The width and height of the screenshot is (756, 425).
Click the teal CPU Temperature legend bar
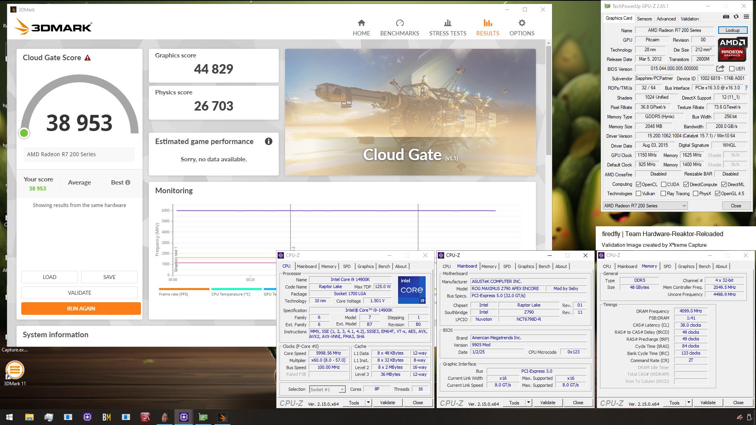(236, 289)
